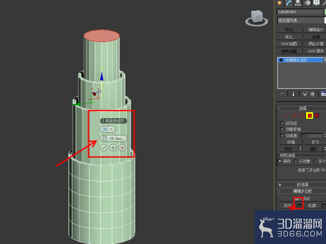The image size is (326, 244).
Task: Enable the 按顶点 checkbox
Action: (x=282, y=123)
